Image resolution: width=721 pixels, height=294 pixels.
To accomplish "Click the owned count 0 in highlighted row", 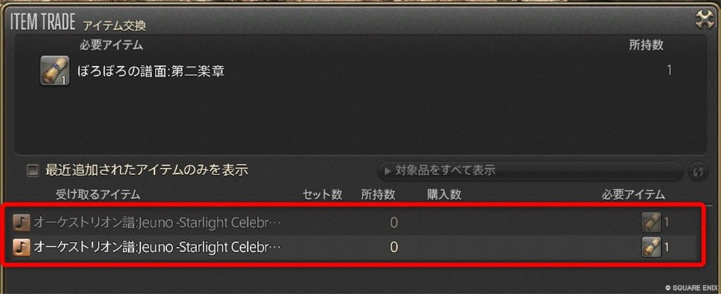I will (x=394, y=248).
